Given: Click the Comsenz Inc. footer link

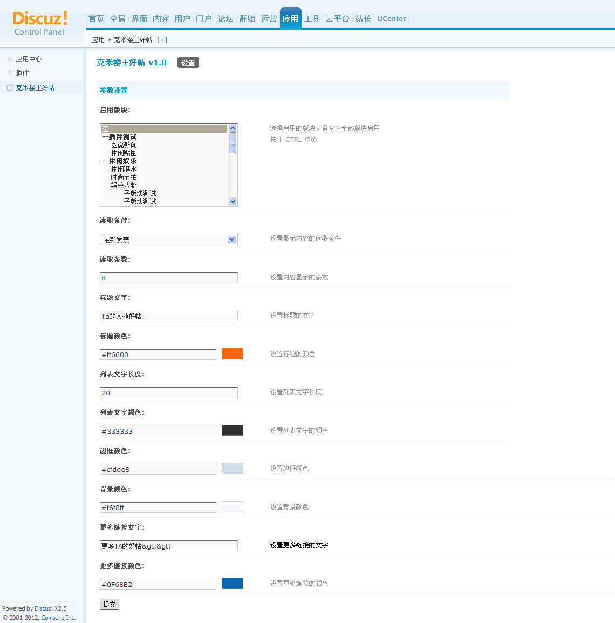Looking at the screenshot, I should tap(58, 618).
